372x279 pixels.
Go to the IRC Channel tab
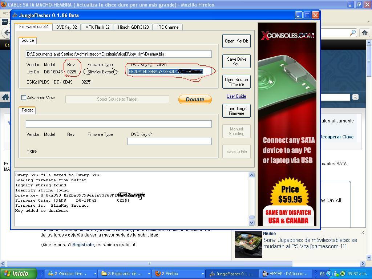[168, 27]
